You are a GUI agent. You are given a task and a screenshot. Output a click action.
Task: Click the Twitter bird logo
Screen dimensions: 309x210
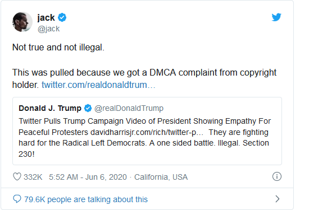point(276,17)
